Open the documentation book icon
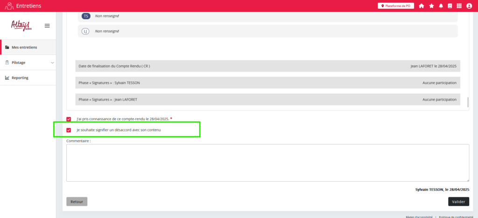Image resolution: width=478 pixels, height=218 pixels. pyautogui.click(x=450, y=6)
